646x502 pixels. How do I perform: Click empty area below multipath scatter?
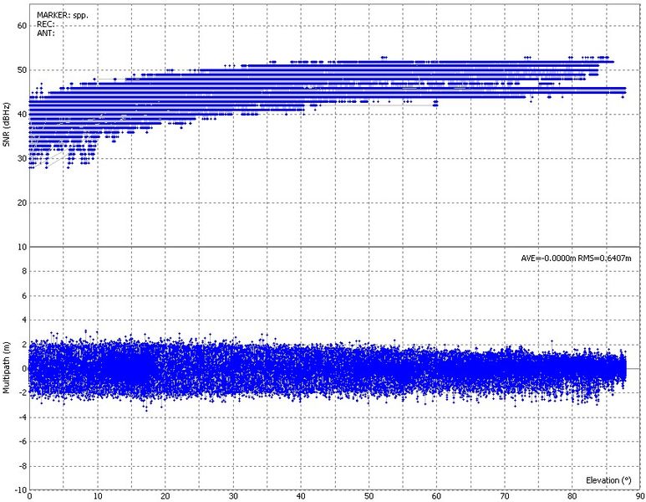334,443
